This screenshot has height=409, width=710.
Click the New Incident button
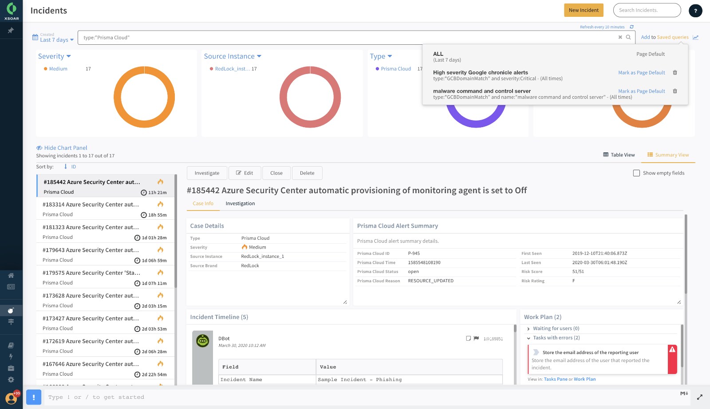pyautogui.click(x=583, y=10)
